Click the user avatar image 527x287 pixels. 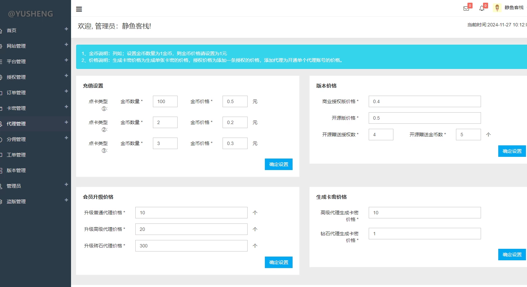tap(497, 8)
